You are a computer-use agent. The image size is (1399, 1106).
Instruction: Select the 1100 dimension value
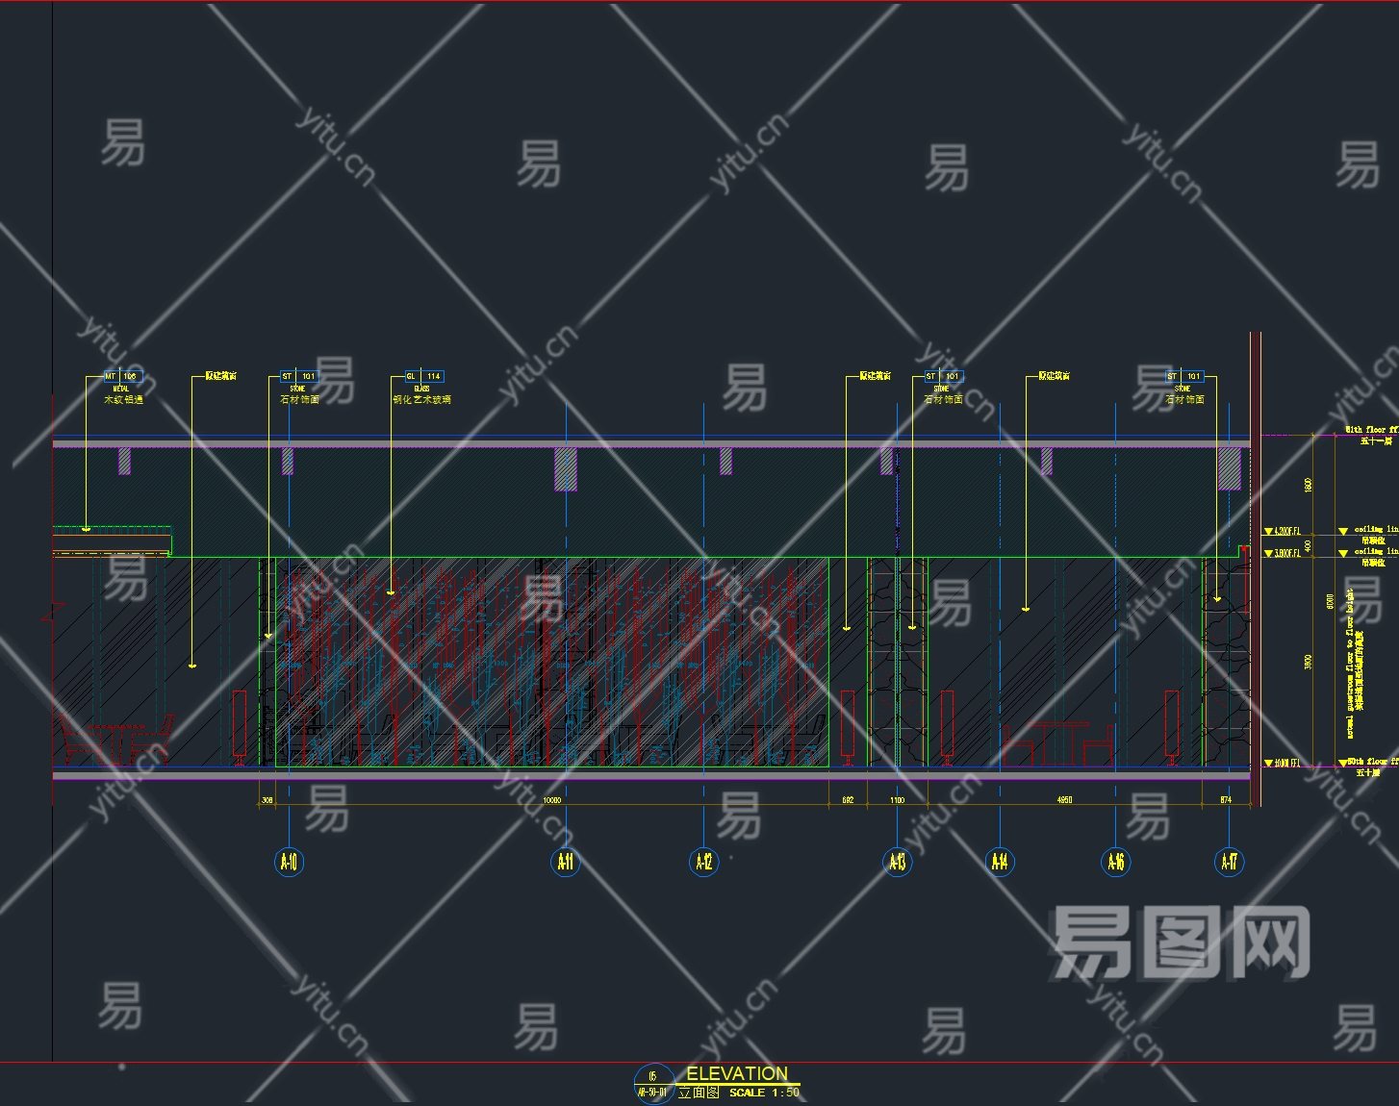click(x=897, y=800)
